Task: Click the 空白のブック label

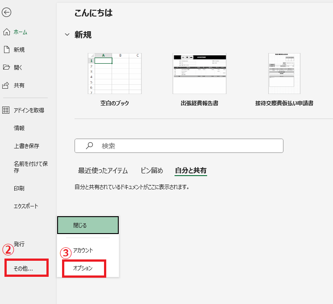Action: click(115, 103)
